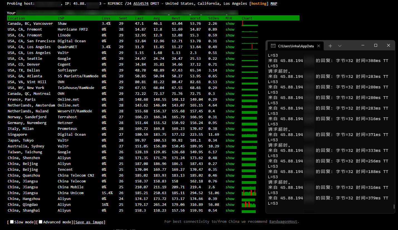This screenshot has height=230, width=398.
Task: Click the Location column header
Action: click(x=16, y=18)
